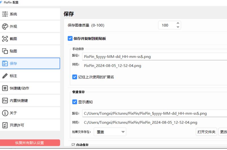Open the 关于 section
Screen dimensions: 227x150
30,113
